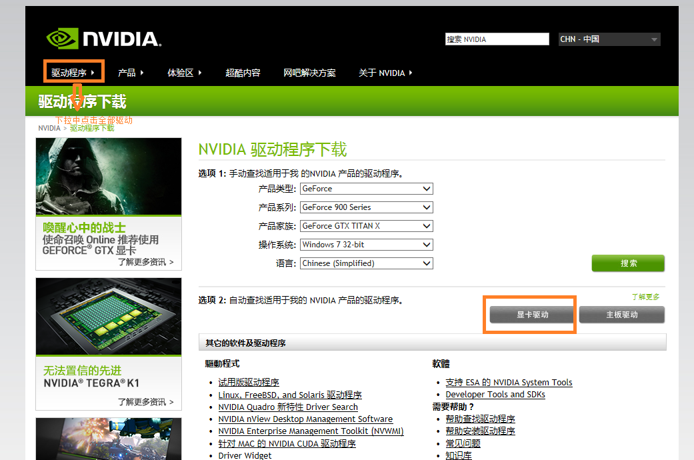
Task: Open the 产品 menu
Action: tap(131, 73)
